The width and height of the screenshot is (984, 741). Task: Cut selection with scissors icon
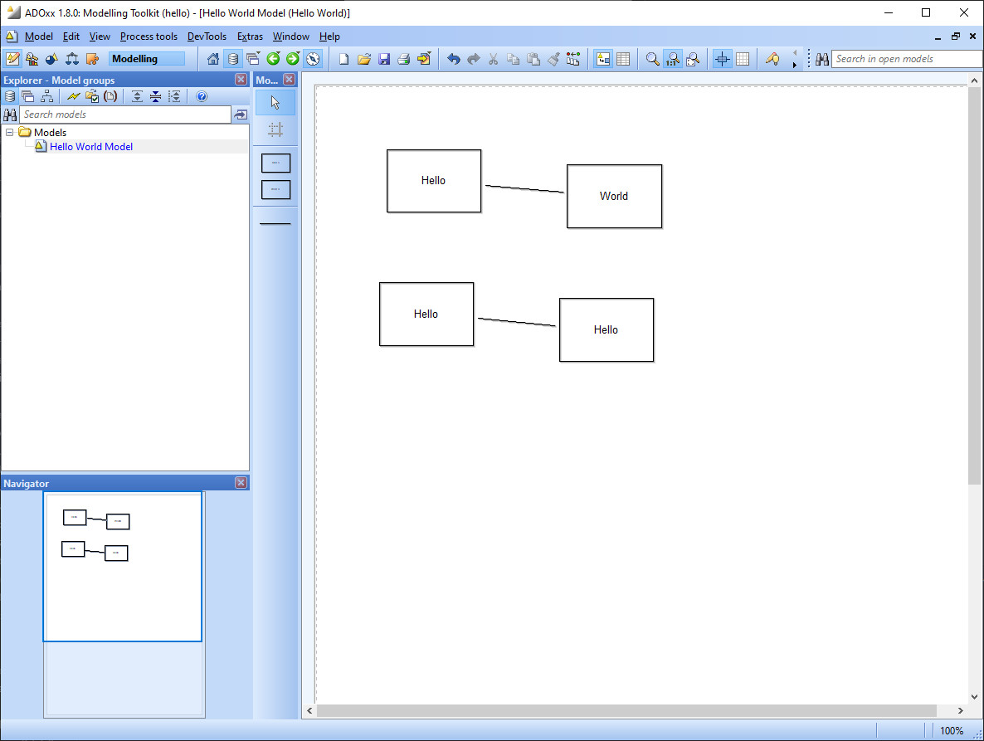[494, 59]
